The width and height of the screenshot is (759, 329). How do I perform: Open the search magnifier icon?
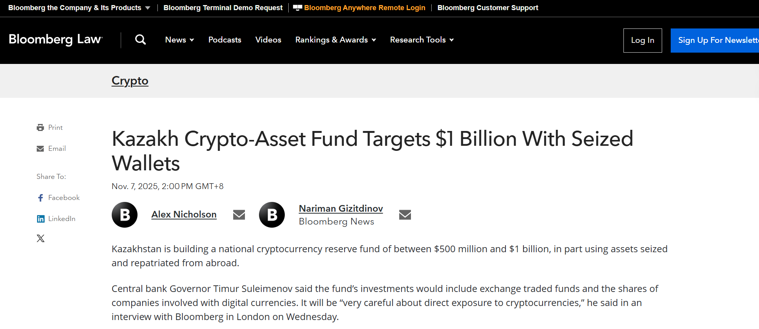tap(140, 40)
